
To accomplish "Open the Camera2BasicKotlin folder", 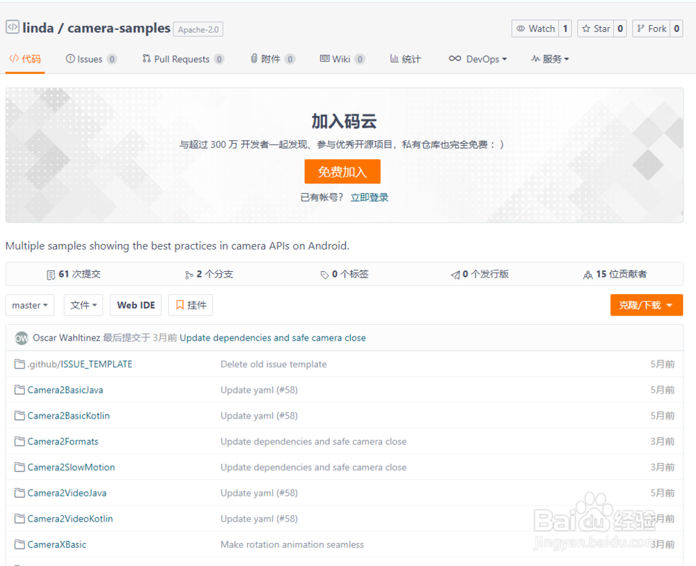I will coord(68,416).
